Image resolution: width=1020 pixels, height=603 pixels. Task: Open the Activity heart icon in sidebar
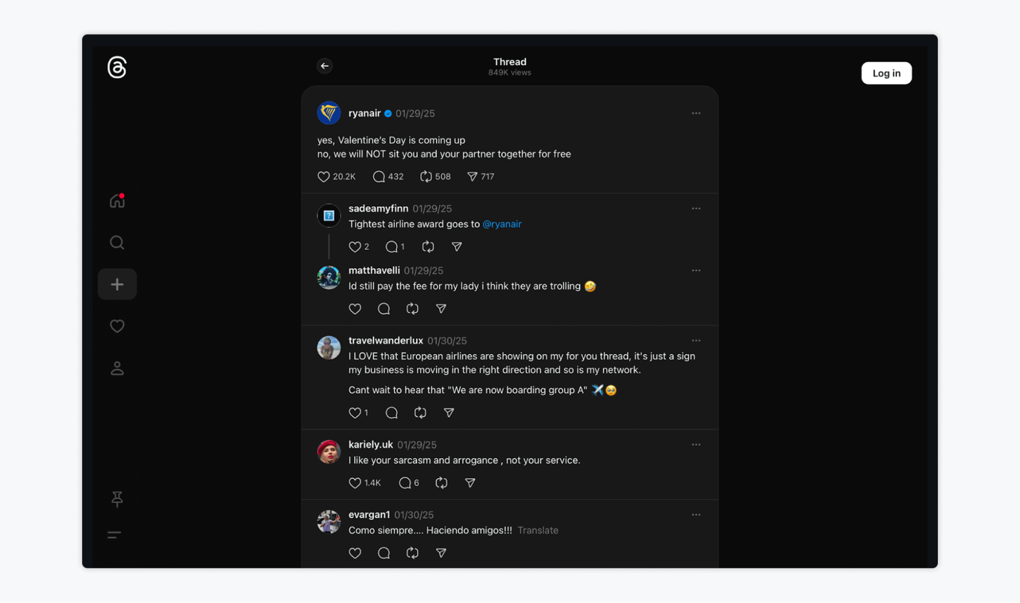coord(117,326)
